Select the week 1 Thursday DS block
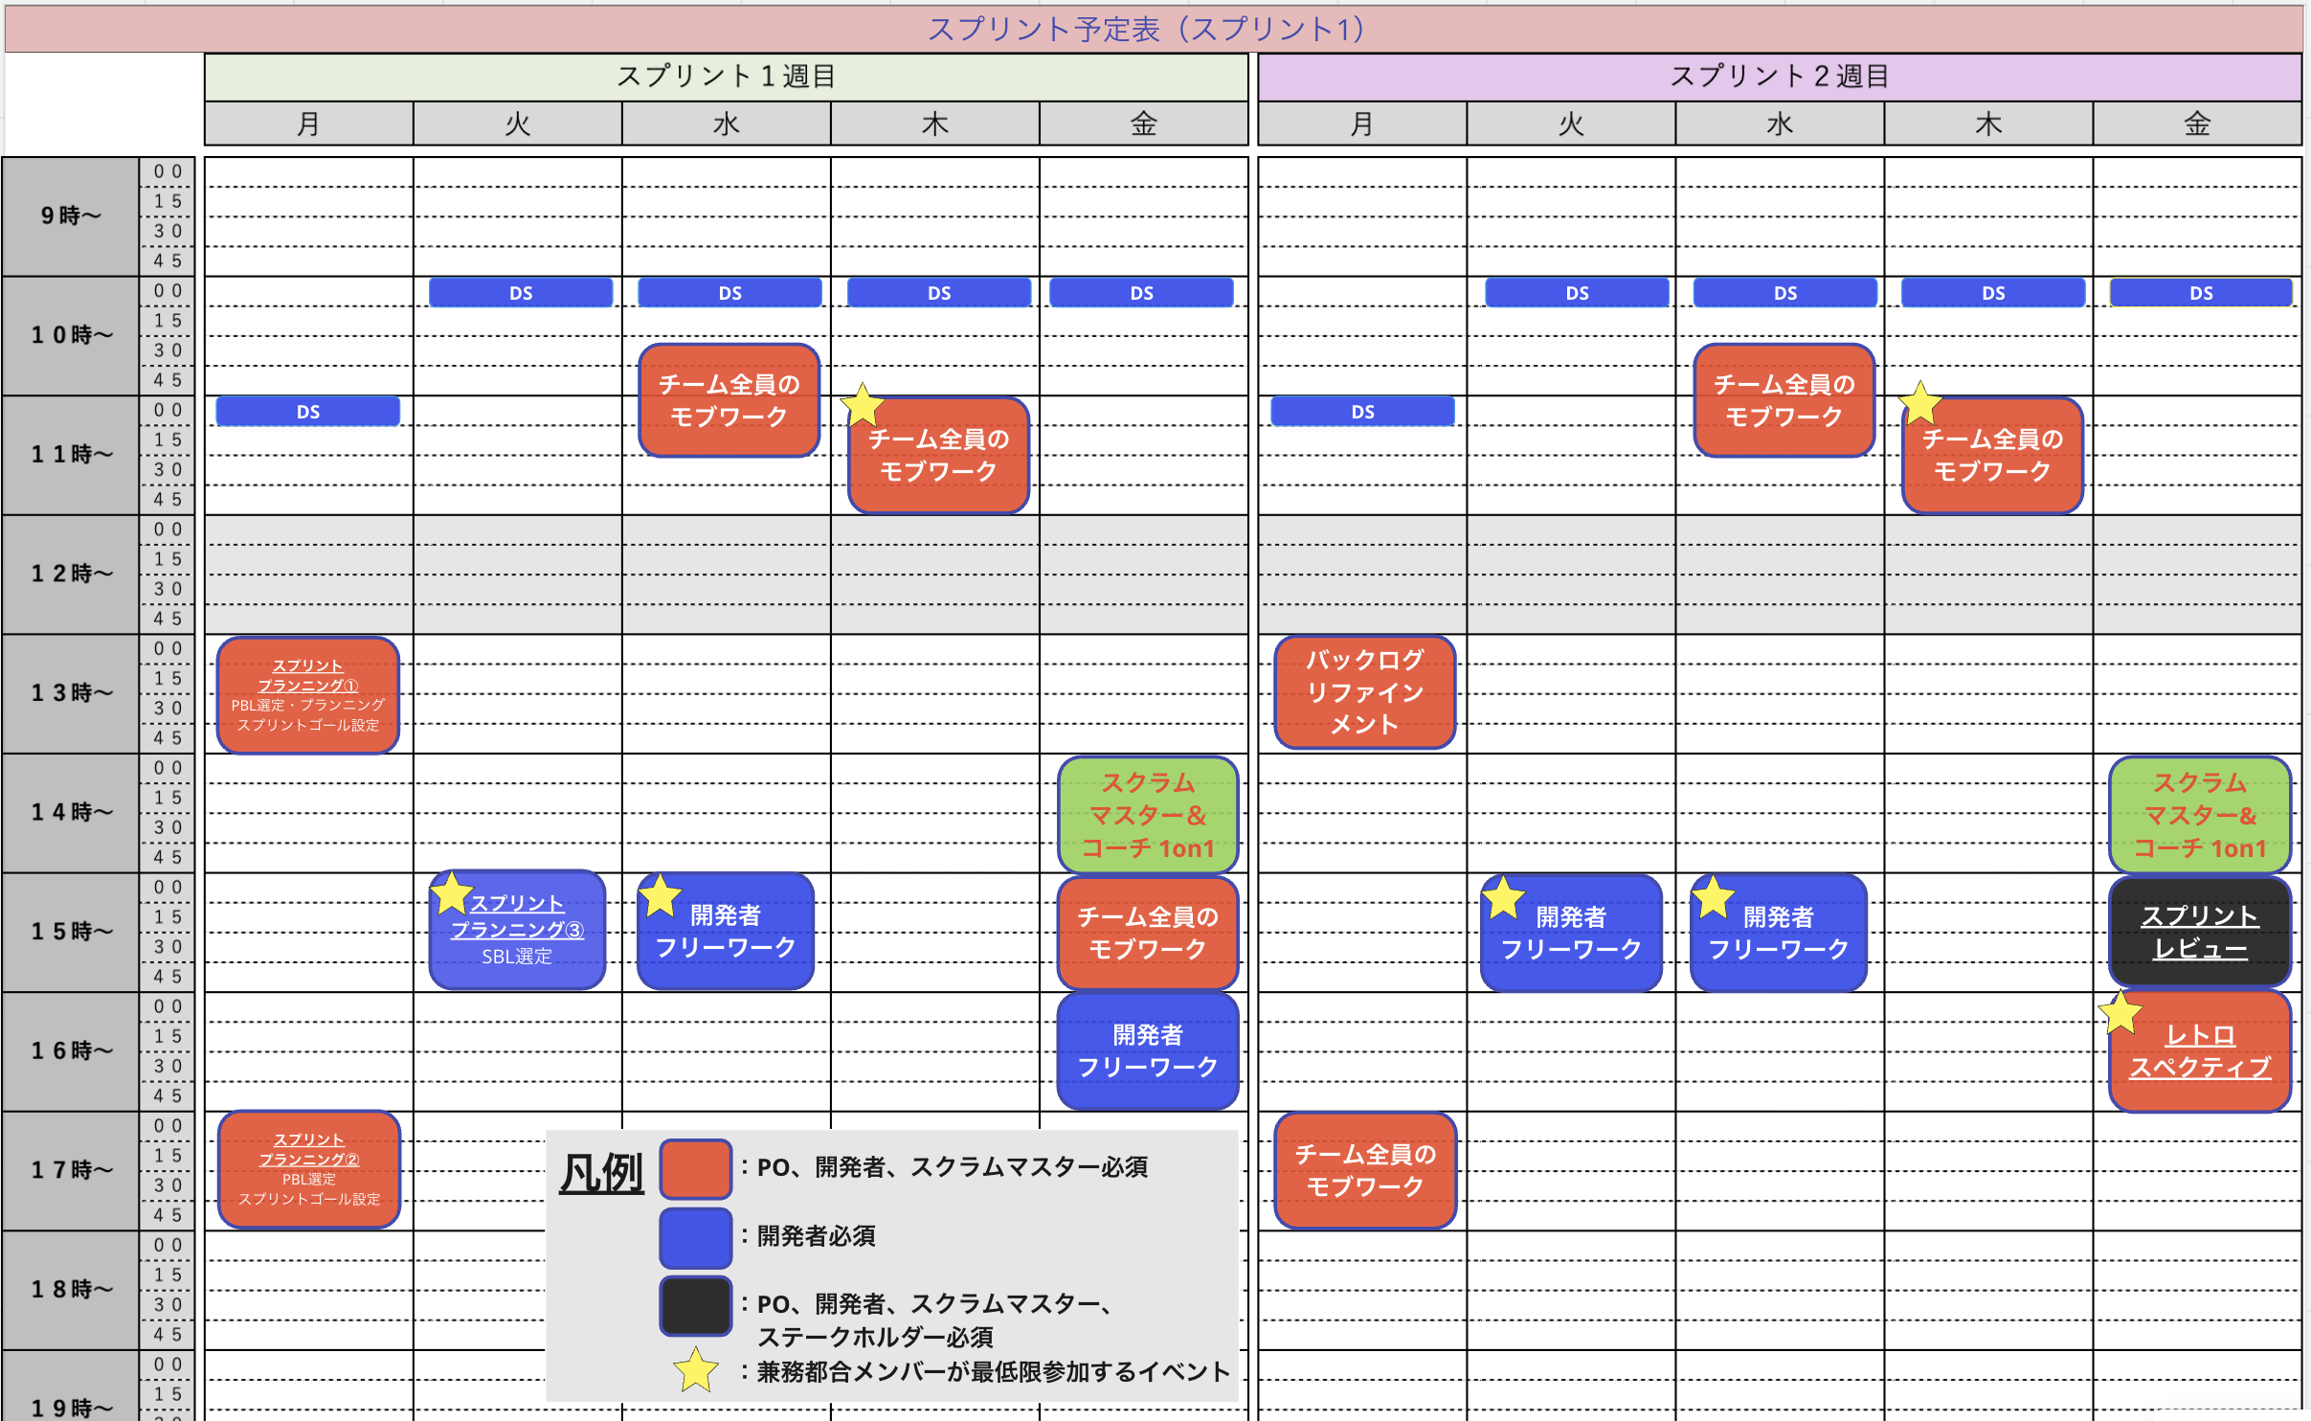The height and width of the screenshot is (1421, 2311). pos(939,293)
